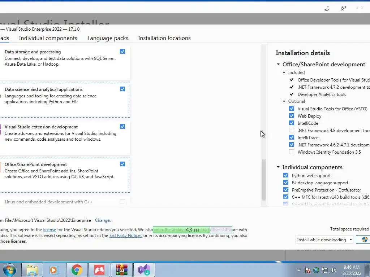This screenshot has height=277, width=370.
Task: Toggle the dark theme moon icon
Action: pos(327,9)
